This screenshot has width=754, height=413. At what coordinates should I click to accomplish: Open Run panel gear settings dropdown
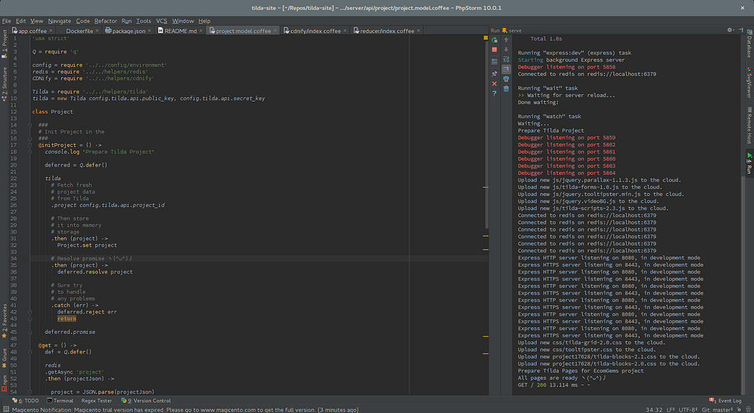pyautogui.click(x=731, y=30)
